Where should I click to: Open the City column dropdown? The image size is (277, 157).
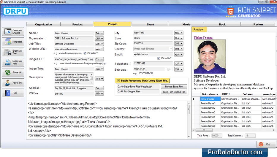[179, 33]
